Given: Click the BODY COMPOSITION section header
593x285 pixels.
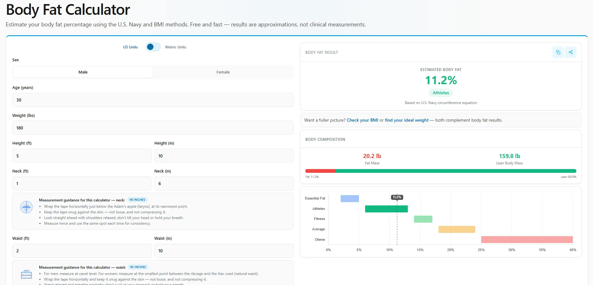Looking at the screenshot, I should [325, 139].
